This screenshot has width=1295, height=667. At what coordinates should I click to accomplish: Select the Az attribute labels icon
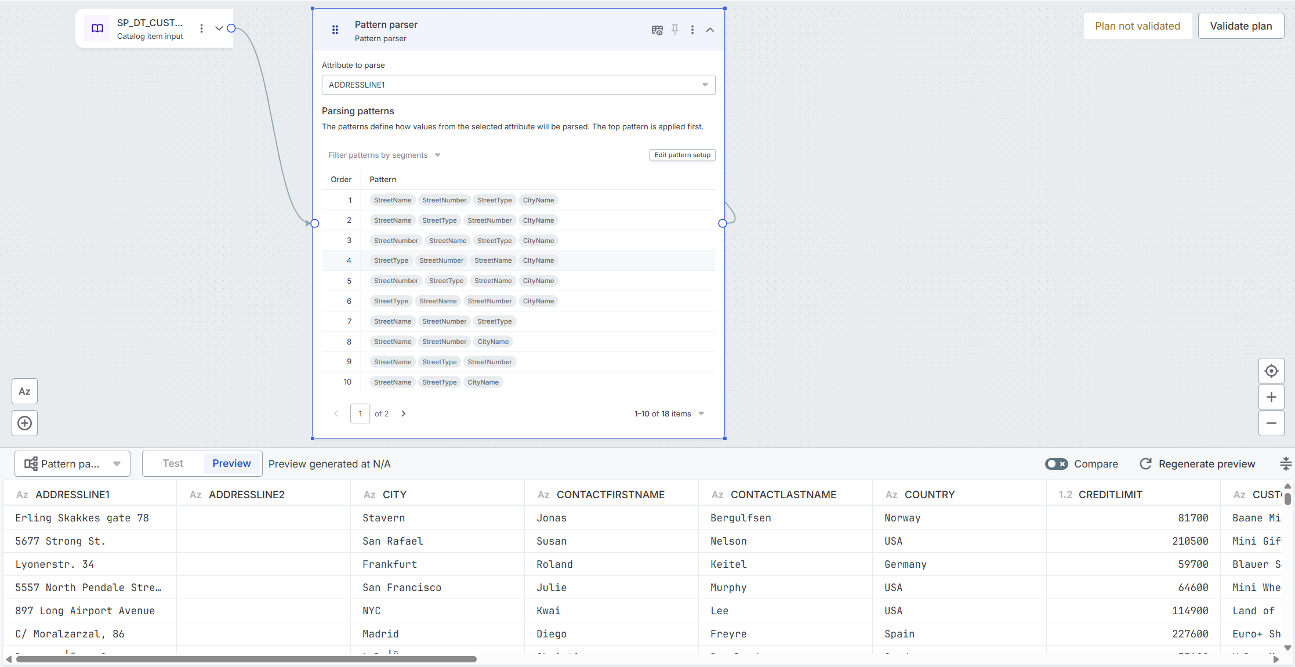(x=24, y=391)
